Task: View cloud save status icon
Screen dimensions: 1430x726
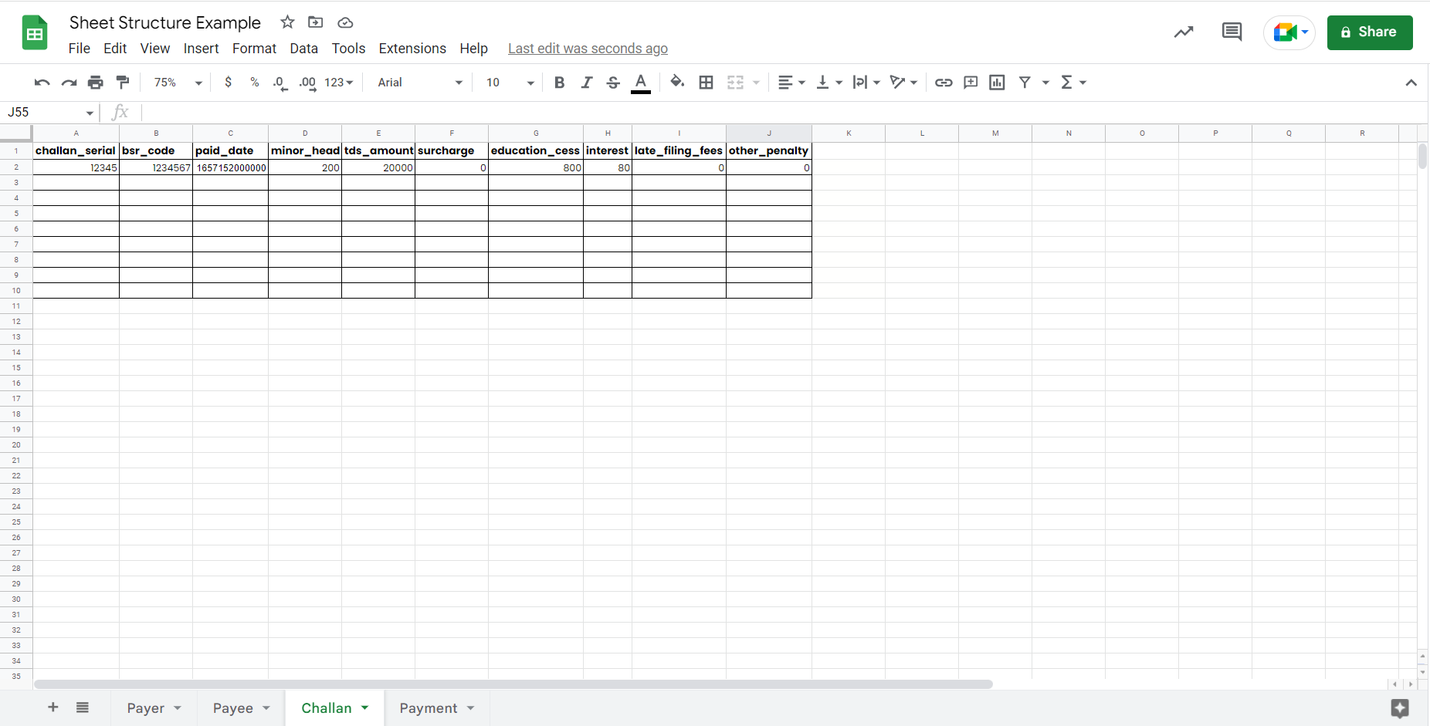Action: click(345, 22)
